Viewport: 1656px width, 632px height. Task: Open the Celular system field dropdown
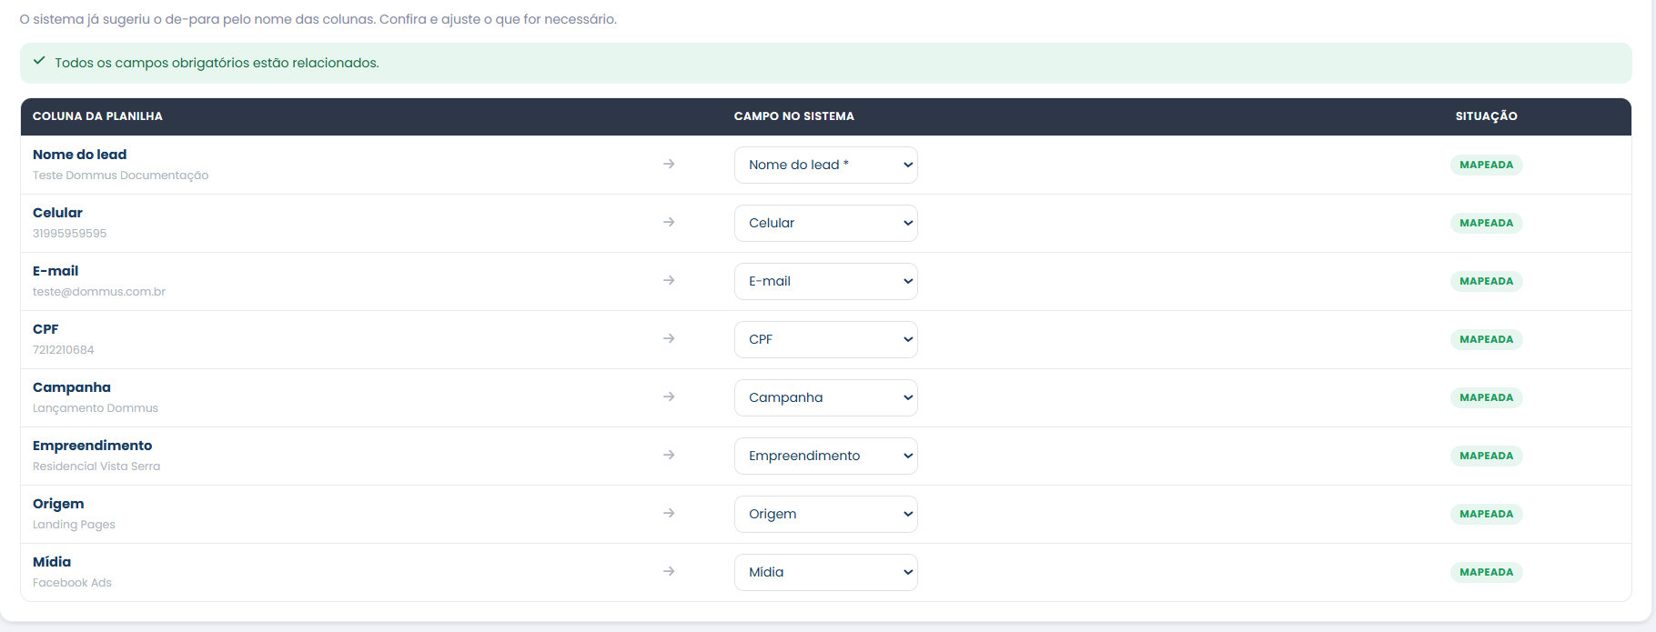[825, 223]
